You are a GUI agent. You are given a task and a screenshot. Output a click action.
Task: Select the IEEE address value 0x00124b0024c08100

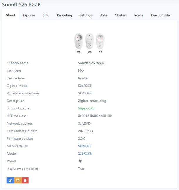point(95,116)
